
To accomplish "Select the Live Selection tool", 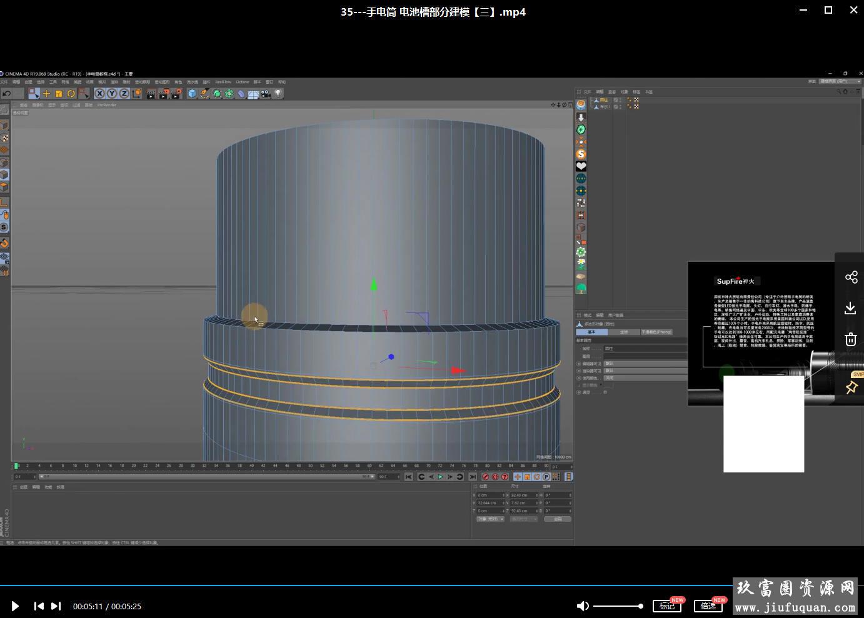I will tap(34, 94).
